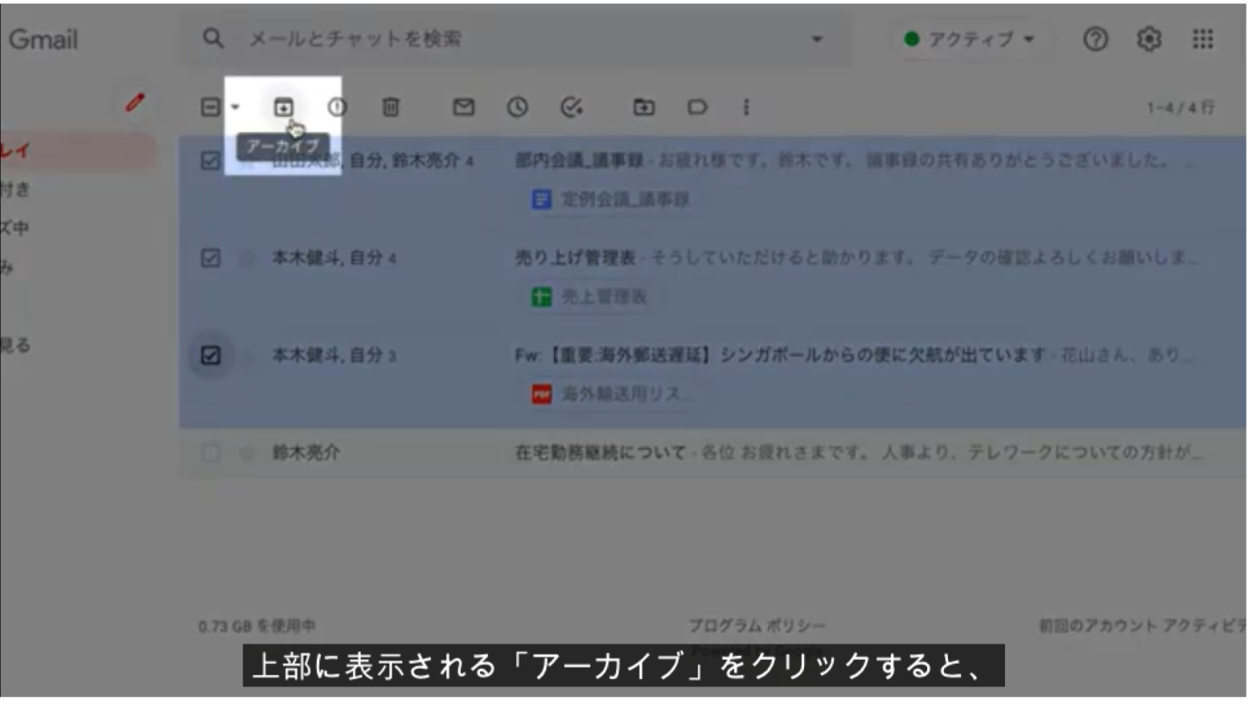This screenshot has width=1255, height=706.
Task: Open the 売上管理表 Sheets attachment
Action: pos(589,297)
